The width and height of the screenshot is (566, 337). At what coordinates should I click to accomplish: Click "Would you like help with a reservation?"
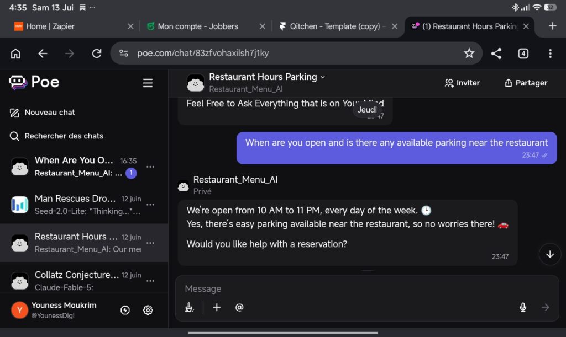click(267, 244)
